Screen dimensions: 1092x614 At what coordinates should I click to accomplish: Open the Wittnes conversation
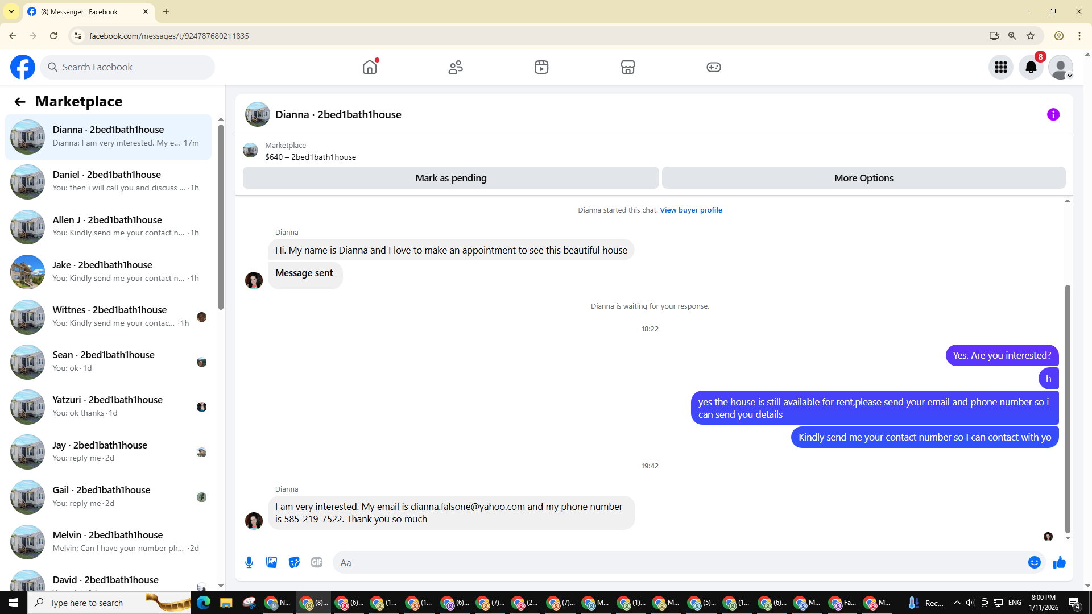108,317
